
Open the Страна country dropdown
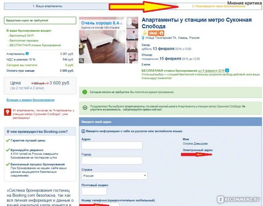(x=115, y=175)
